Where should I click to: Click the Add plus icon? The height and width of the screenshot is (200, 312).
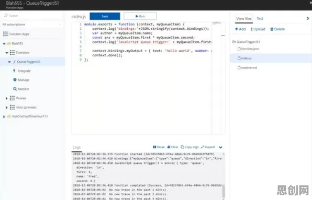click(237, 29)
